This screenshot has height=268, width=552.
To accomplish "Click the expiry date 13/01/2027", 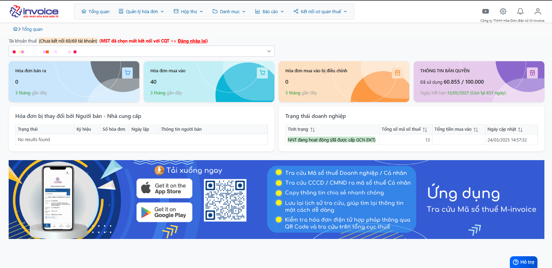I will pos(458,93).
